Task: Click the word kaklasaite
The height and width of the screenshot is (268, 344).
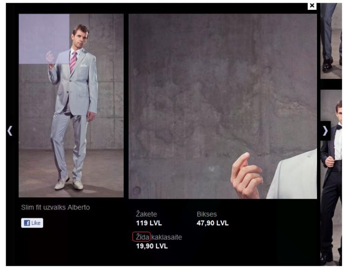Action: coord(166,237)
